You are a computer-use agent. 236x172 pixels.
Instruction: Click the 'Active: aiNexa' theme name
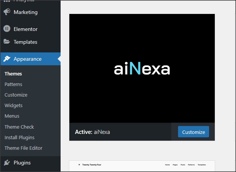(x=92, y=132)
